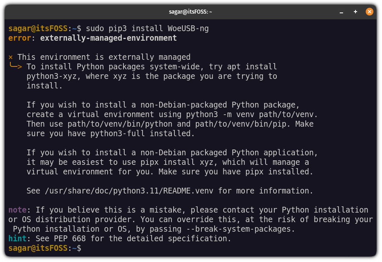Minimize the terminal window

coord(341,12)
